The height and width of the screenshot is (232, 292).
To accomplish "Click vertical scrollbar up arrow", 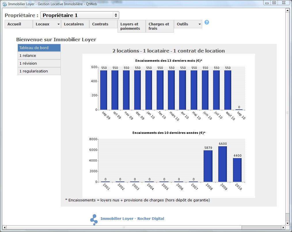I will pos(287,10).
